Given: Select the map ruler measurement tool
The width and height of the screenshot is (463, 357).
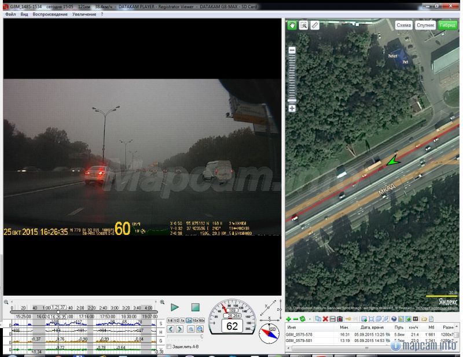Looking at the screenshot, I should [314, 25].
